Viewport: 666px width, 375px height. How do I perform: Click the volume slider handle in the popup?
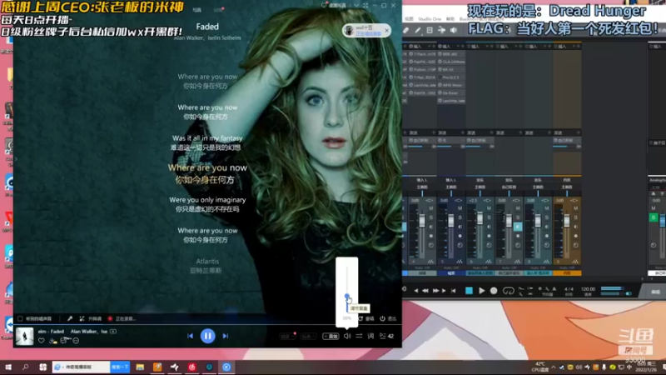(x=347, y=296)
